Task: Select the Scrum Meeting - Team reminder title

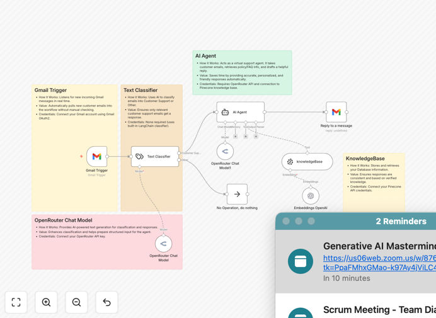Action: pyautogui.click(x=379, y=310)
